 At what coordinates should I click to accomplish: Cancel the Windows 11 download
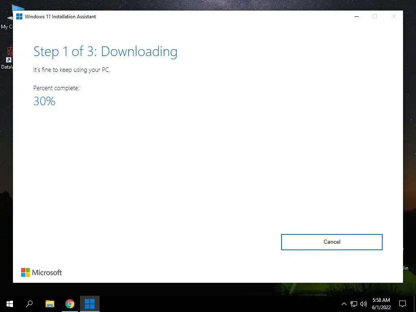click(331, 242)
